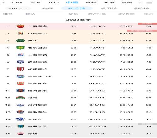Image resolution: width=157 pixels, height=138 pixels.
Task: Switch to 意甲 league tab
Action: tap(127, 3)
